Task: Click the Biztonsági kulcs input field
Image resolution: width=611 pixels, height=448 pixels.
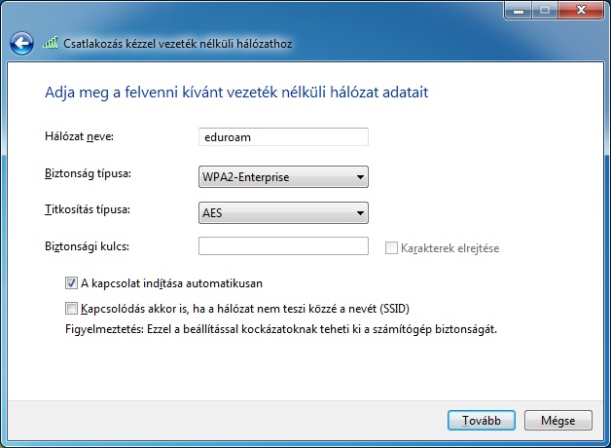Action: tap(283, 246)
